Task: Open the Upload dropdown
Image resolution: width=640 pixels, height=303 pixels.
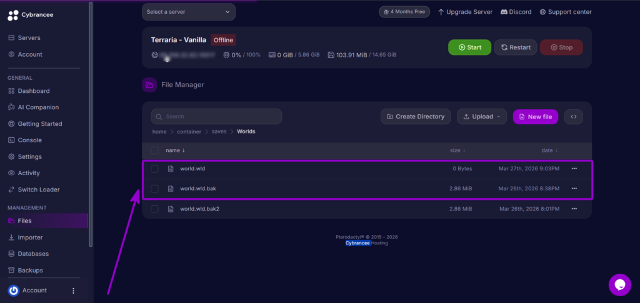Action: pyautogui.click(x=482, y=117)
